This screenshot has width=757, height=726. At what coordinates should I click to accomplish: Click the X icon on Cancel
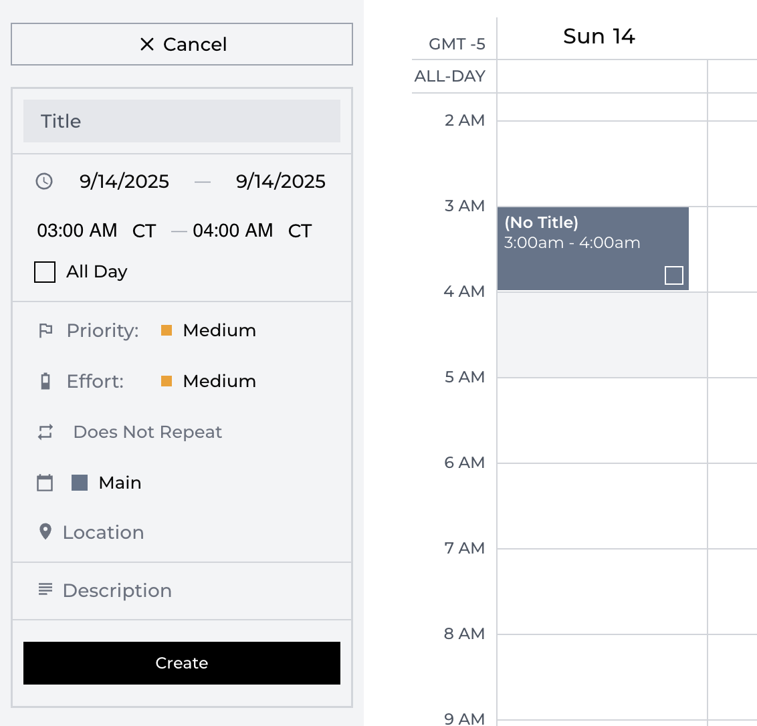147,44
